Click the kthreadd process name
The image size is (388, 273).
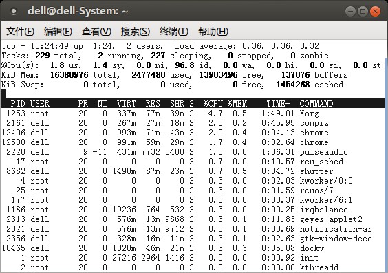pos(319,267)
